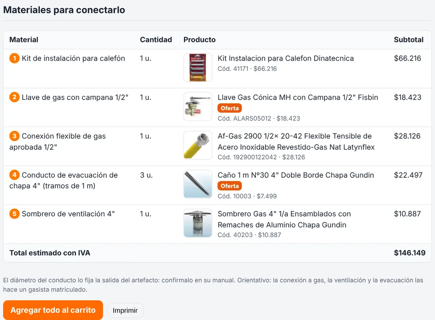Click 'Cód. 41171 · $66.216' code line
This screenshot has width=435, height=320.
[x=247, y=69]
